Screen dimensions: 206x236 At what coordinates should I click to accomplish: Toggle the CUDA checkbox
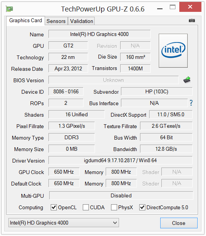pyautogui.click(x=86, y=207)
